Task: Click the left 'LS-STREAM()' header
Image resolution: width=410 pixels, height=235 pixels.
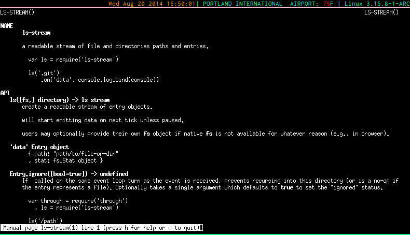Action: pyautogui.click(x=17, y=12)
